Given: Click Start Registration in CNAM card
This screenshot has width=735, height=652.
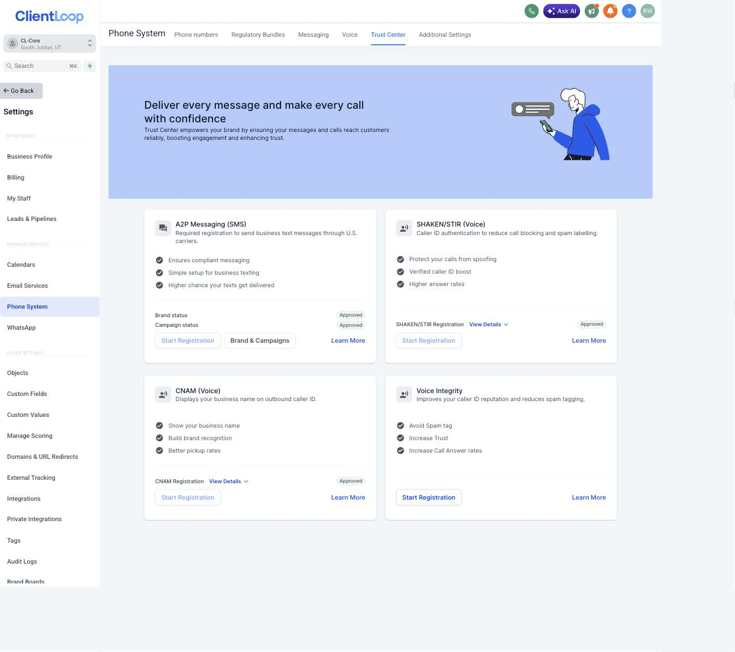Looking at the screenshot, I should [x=188, y=497].
